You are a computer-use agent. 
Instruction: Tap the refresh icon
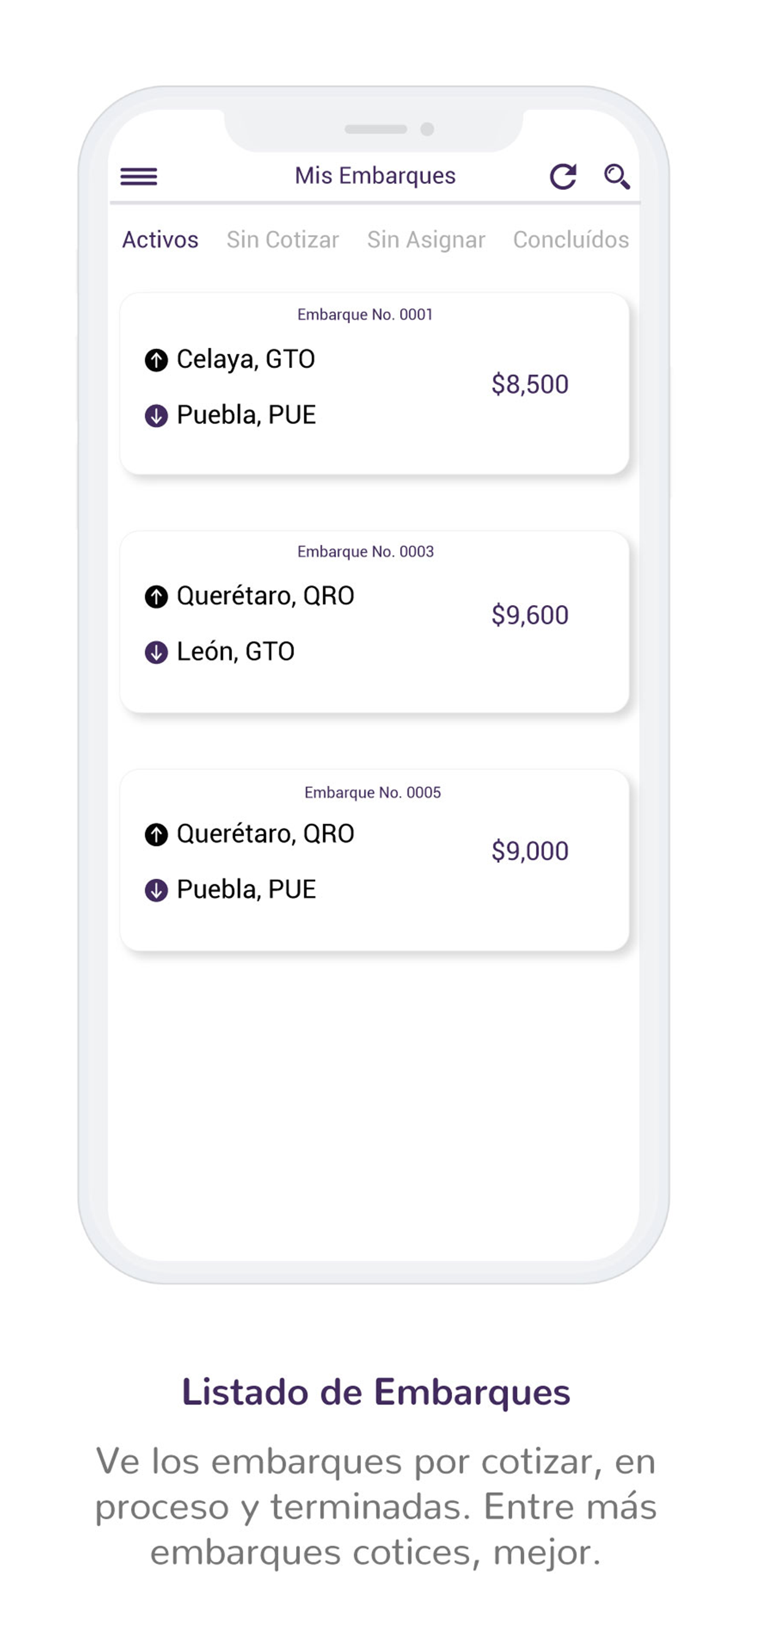[564, 176]
